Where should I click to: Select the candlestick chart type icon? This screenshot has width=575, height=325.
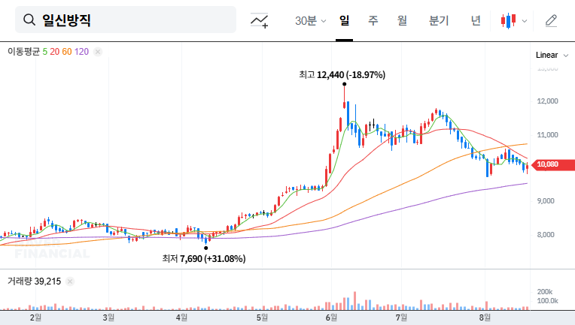tap(509, 21)
